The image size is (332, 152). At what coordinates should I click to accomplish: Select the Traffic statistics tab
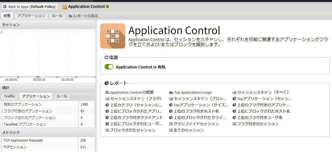coord(9,96)
